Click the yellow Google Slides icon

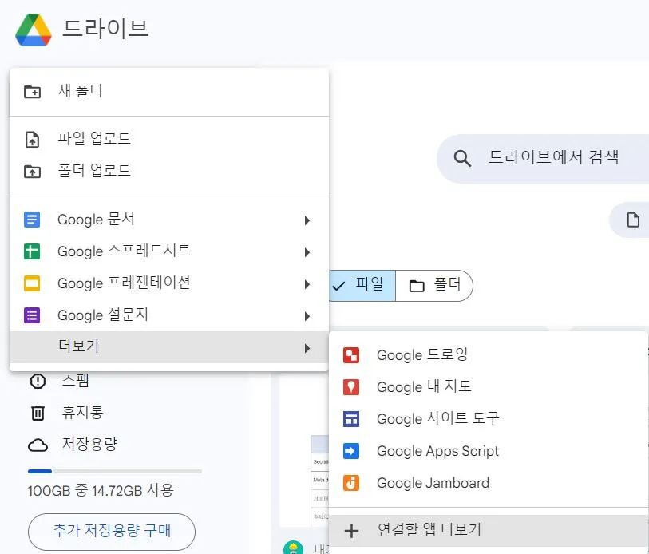32,283
